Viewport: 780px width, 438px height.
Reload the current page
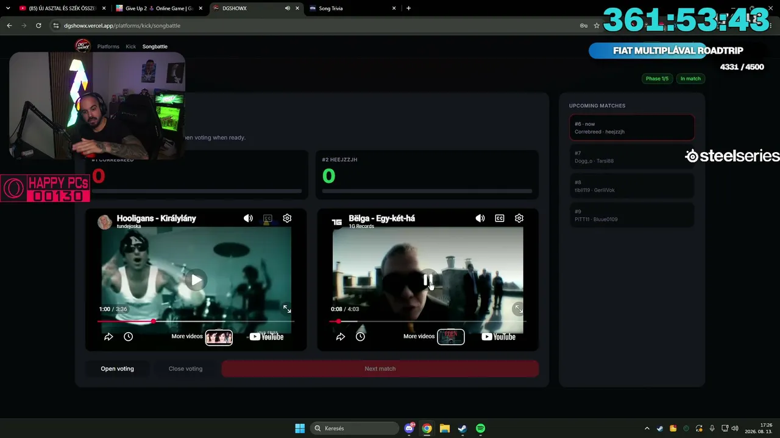point(38,26)
